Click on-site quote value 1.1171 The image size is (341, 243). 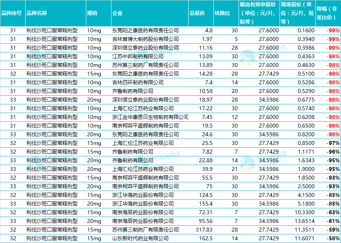(306, 152)
